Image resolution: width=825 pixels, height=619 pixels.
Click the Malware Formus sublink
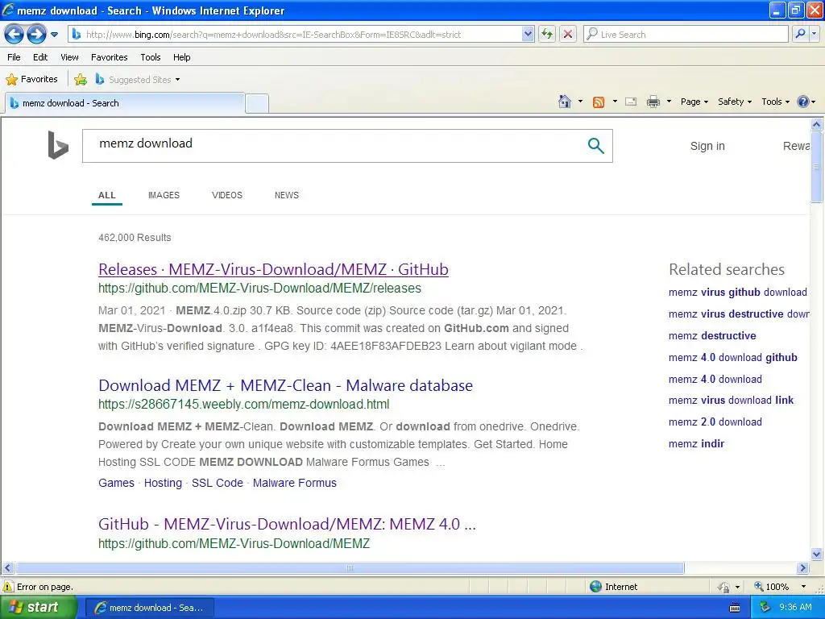tap(295, 483)
